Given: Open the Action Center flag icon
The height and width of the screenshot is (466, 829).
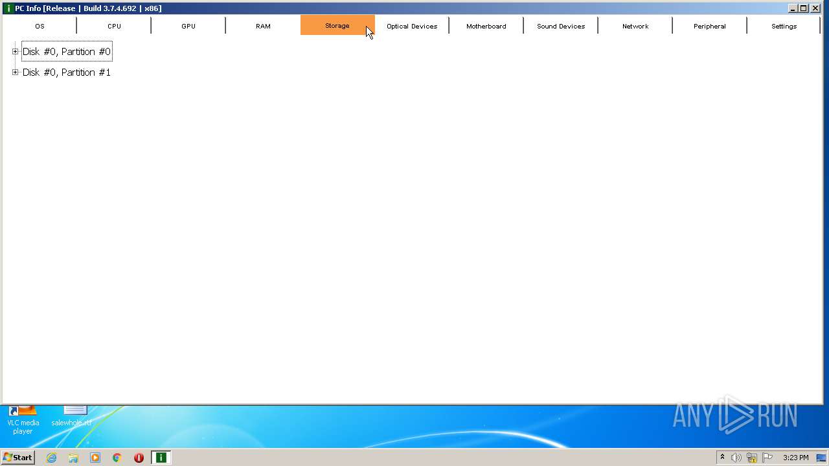Looking at the screenshot, I should [767, 458].
